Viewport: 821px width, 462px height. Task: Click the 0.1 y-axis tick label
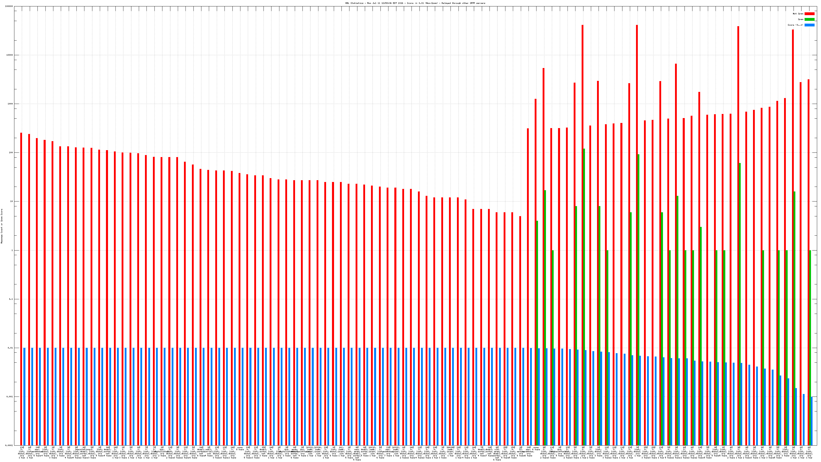point(11,299)
